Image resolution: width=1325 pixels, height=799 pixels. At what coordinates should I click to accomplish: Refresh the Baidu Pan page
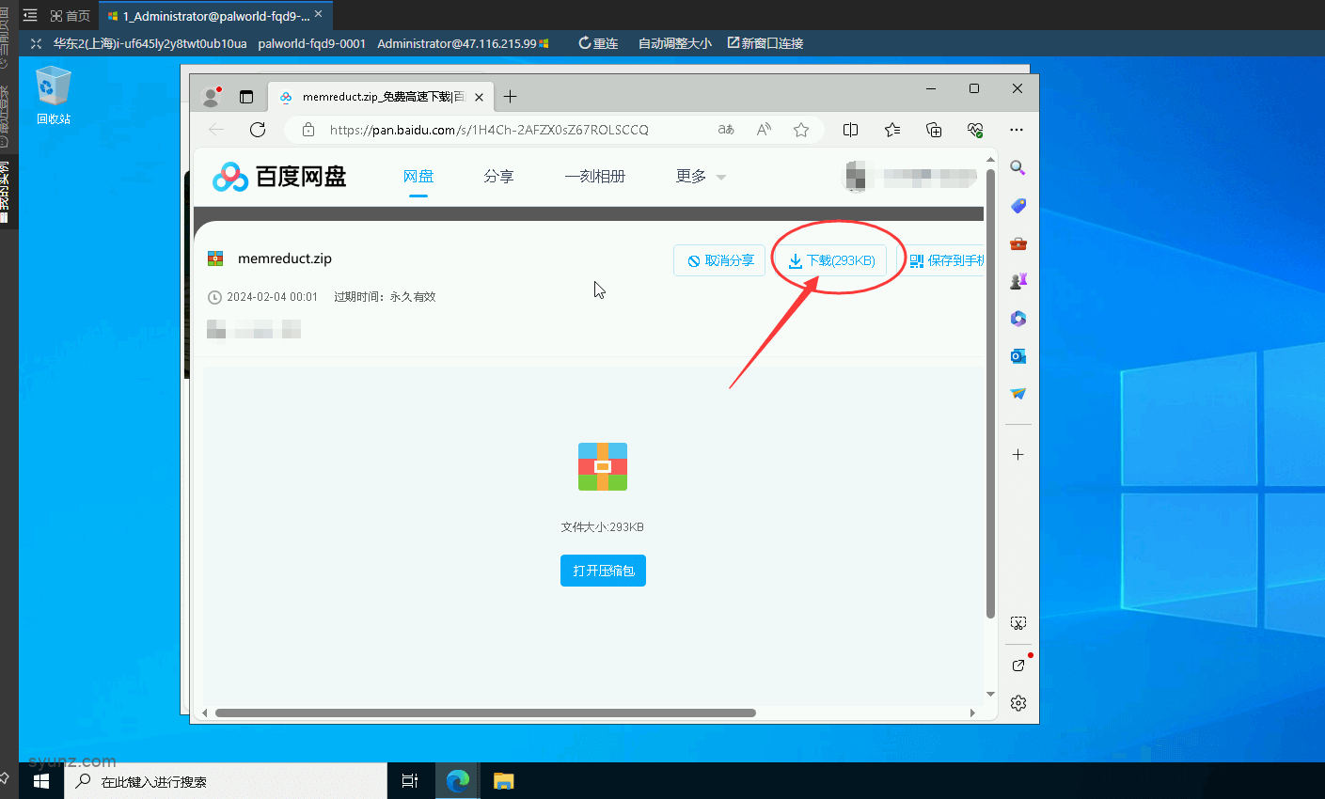[258, 130]
